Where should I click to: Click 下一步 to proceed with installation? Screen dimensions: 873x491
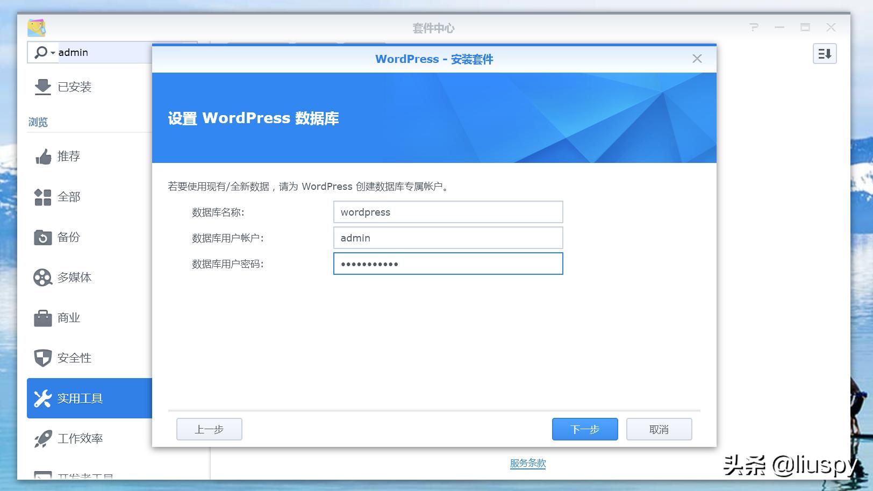[x=584, y=429]
